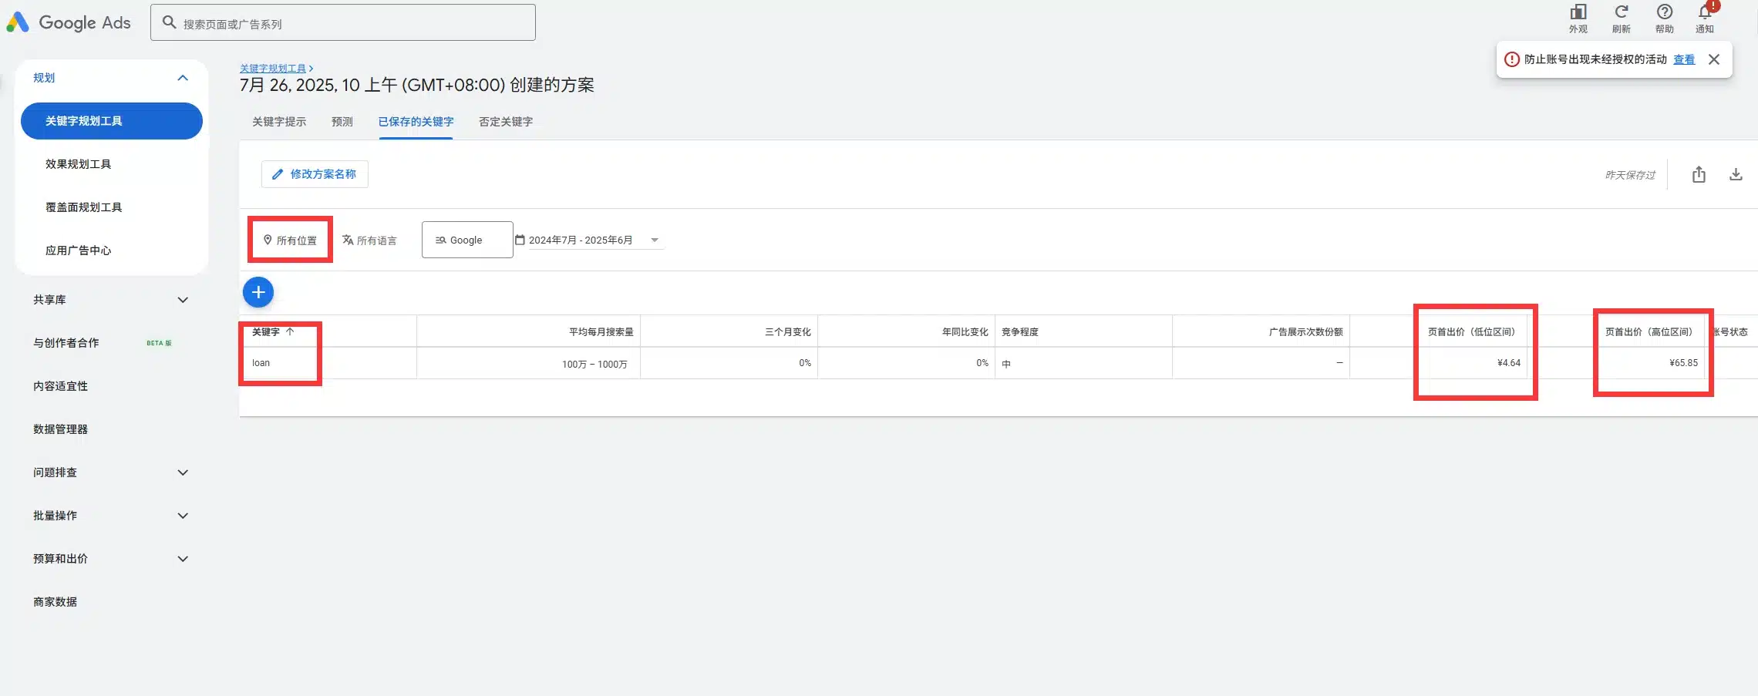The image size is (1758, 696).
Task: Click the 修改方案名称 button
Action: click(315, 174)
